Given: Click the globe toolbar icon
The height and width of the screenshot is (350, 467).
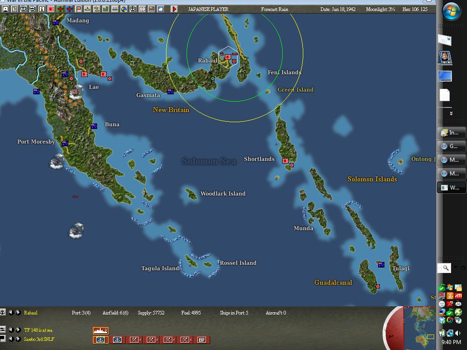Looking at the screenshot, I should (x=124, y=9).
